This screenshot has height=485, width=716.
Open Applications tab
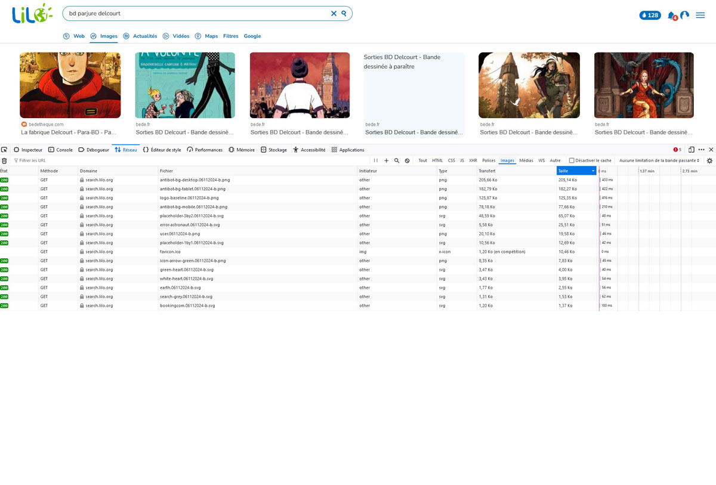[x=347, y=150]
